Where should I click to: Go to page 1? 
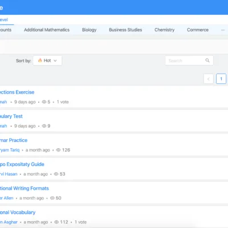click(x=221, y=79)
